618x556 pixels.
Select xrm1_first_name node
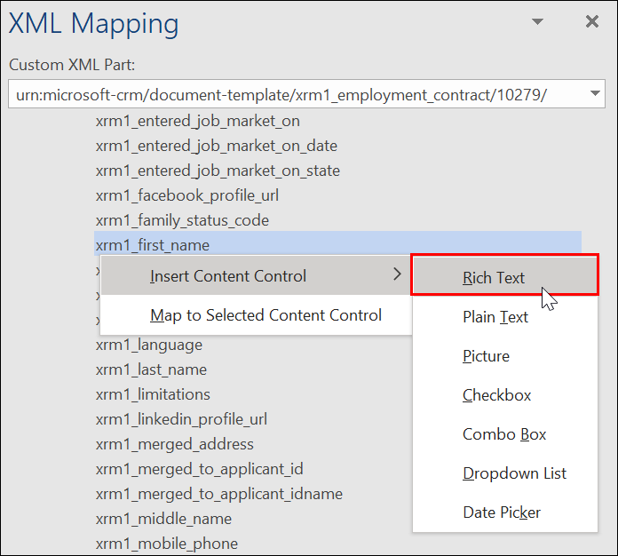[x=153, y=245]
